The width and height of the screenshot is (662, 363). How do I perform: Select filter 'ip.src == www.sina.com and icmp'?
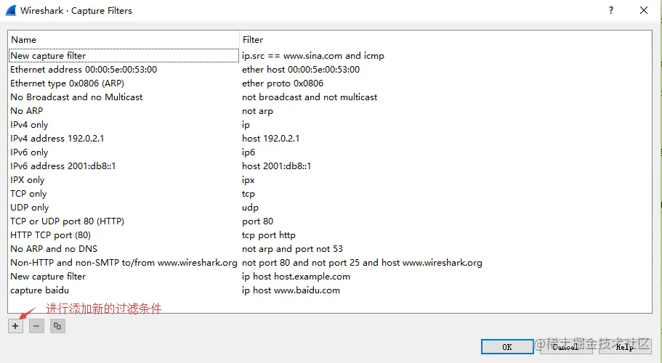(313, 56)
